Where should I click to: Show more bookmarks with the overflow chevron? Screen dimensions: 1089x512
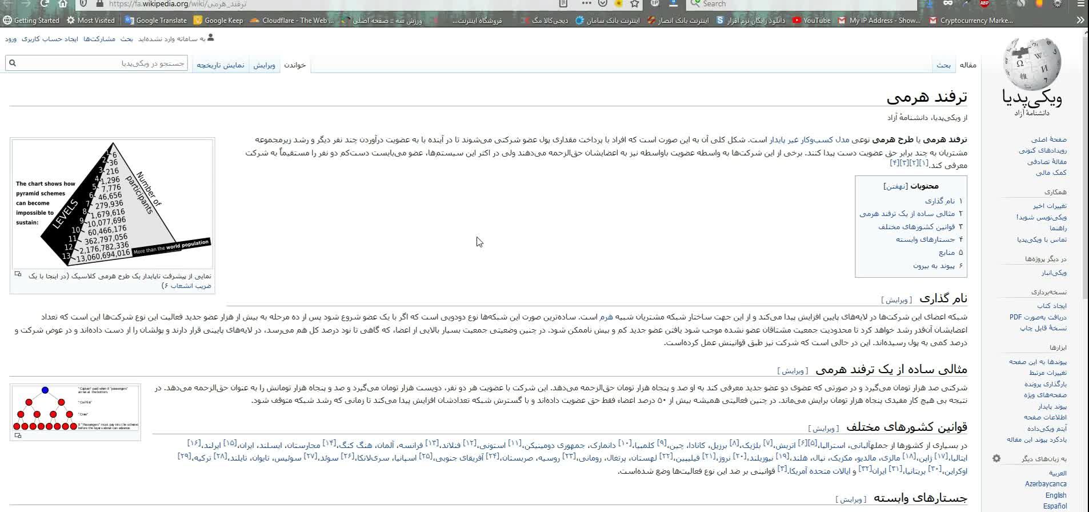coord(1080,20)
